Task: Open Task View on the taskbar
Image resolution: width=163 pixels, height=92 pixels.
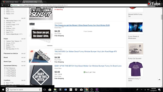Action: coord(45,90)
